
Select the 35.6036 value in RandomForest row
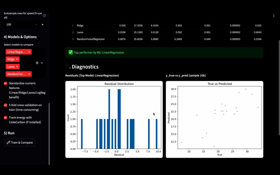coord(138,39)
